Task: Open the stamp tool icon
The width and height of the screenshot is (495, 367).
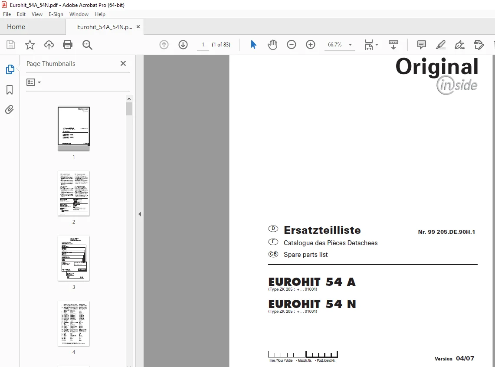Action: coord(479,45)
